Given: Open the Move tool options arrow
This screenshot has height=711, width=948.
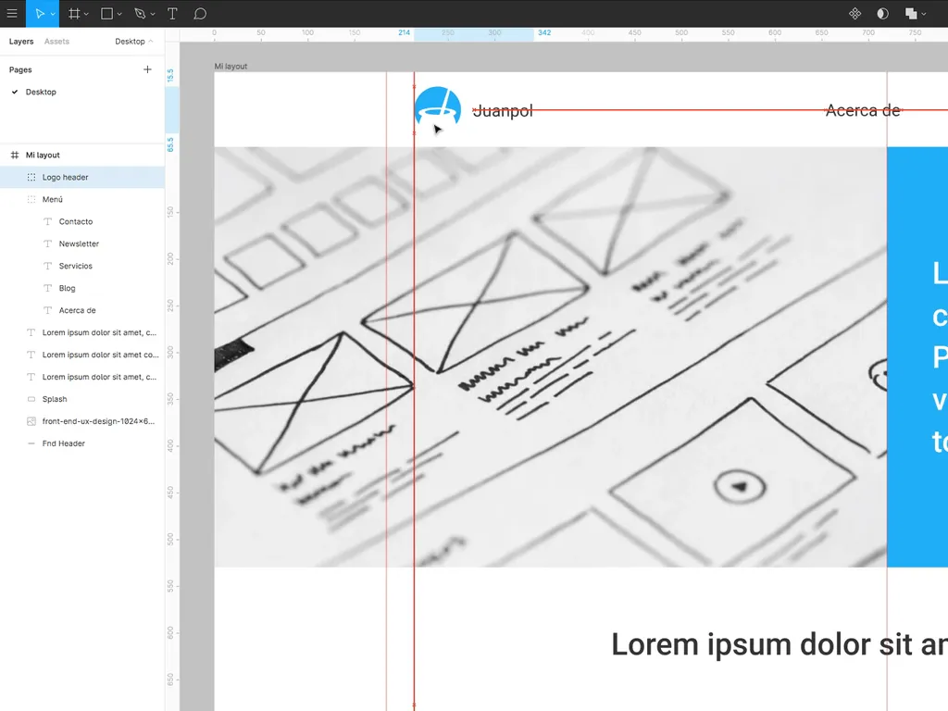Looking at the screenshot, I should coord(53,14).
